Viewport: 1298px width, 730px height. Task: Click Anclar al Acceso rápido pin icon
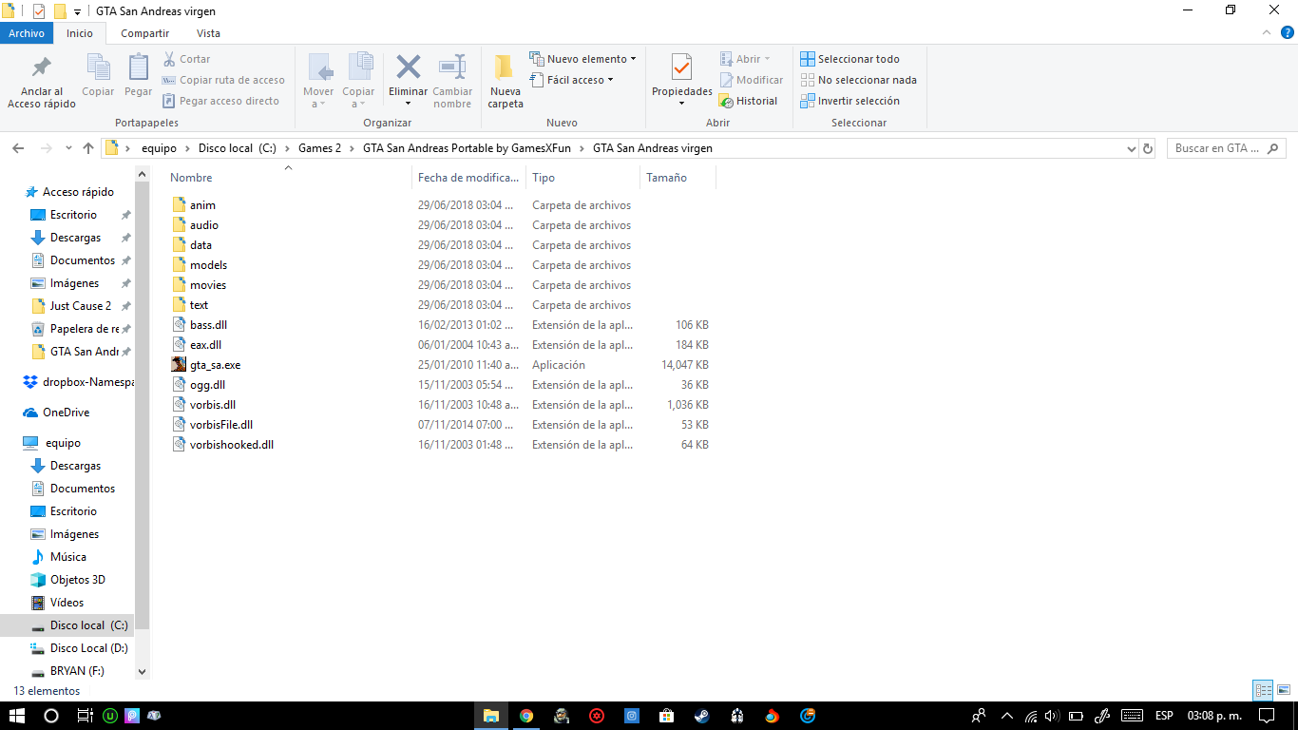[x=42, y=67]
